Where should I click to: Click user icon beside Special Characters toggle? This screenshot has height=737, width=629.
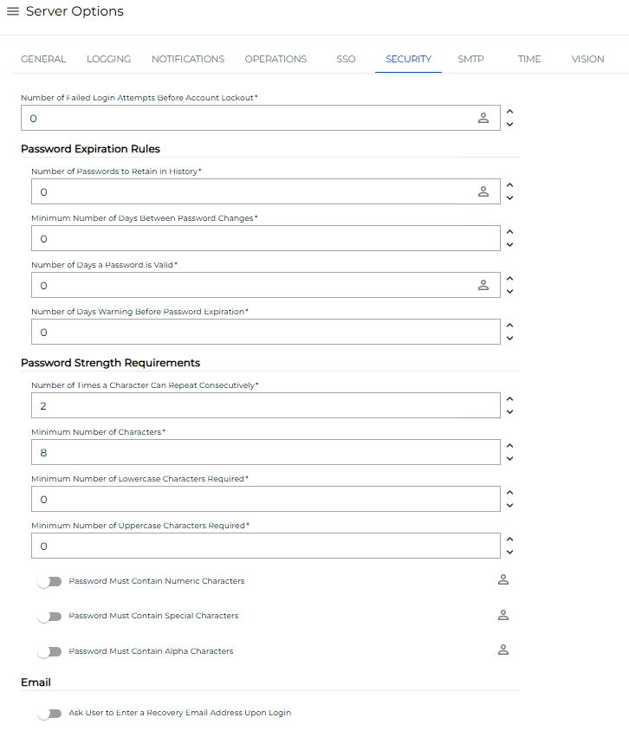coord(503,615)
